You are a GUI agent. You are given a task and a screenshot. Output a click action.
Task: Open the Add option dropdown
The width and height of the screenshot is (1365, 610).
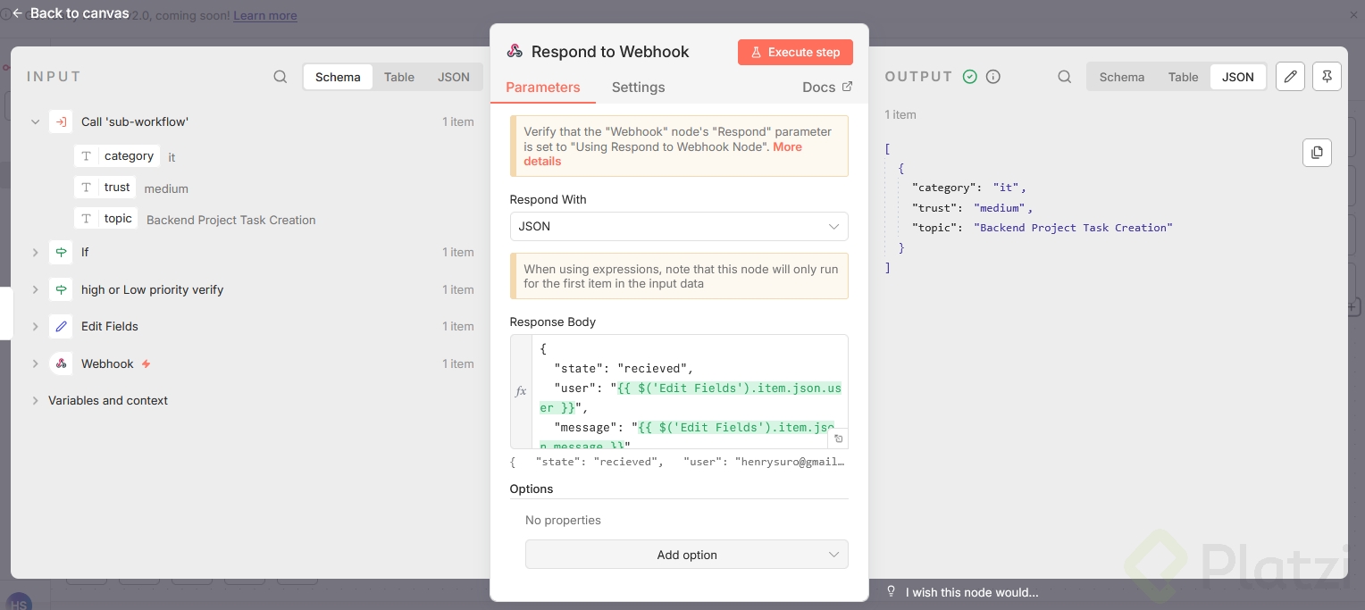687,555
